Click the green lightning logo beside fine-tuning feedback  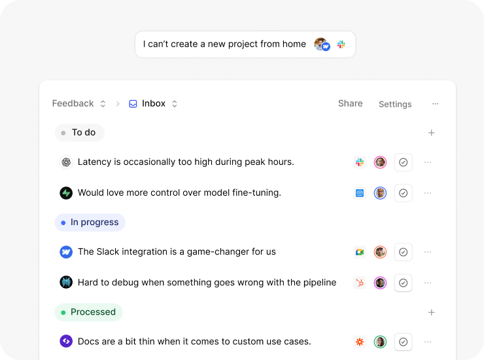point(65,193)
